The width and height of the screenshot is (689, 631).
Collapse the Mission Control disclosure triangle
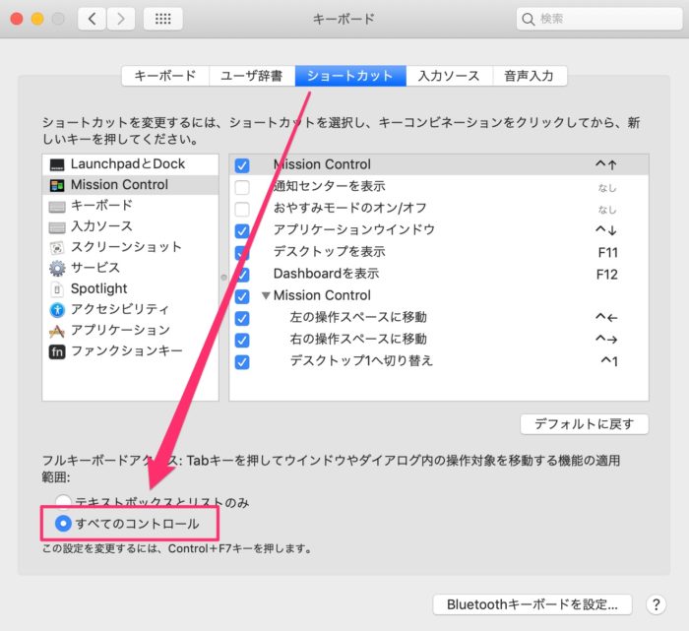click(x=266, y=295)
